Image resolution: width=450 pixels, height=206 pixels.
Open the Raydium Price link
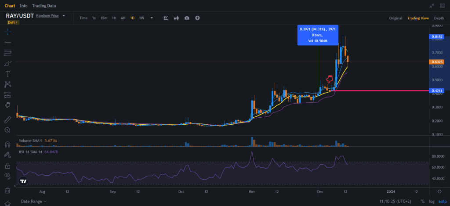click(48, 16)
